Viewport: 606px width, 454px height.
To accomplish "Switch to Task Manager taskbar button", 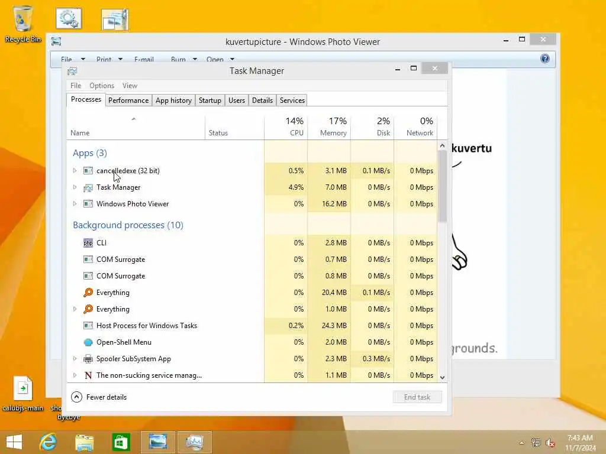I will tap(194, 442).
